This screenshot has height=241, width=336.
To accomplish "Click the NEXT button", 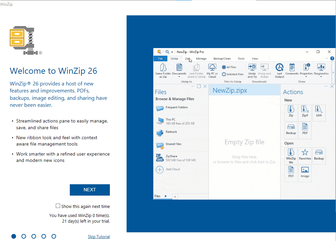I will point(90,190).
